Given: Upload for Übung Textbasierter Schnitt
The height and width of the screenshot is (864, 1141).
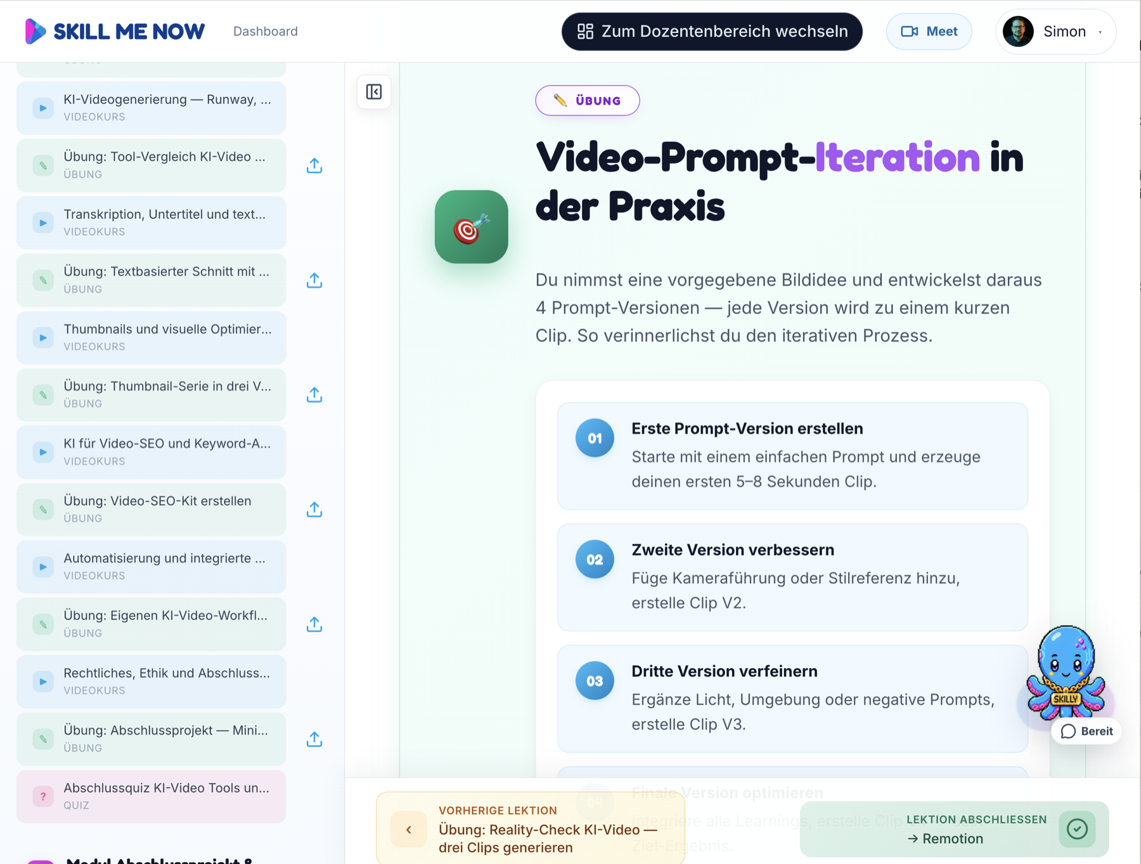Looking at the screenshot, I should 314,280.
